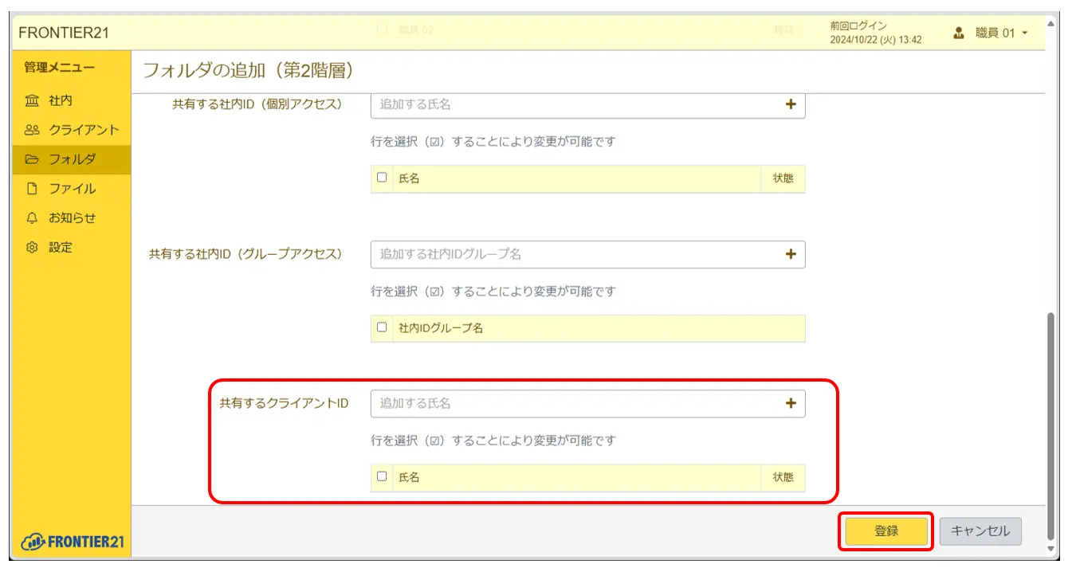Click plus icon in 共有するクライアントID field
1076x572 pixels.
pos(791,403)
